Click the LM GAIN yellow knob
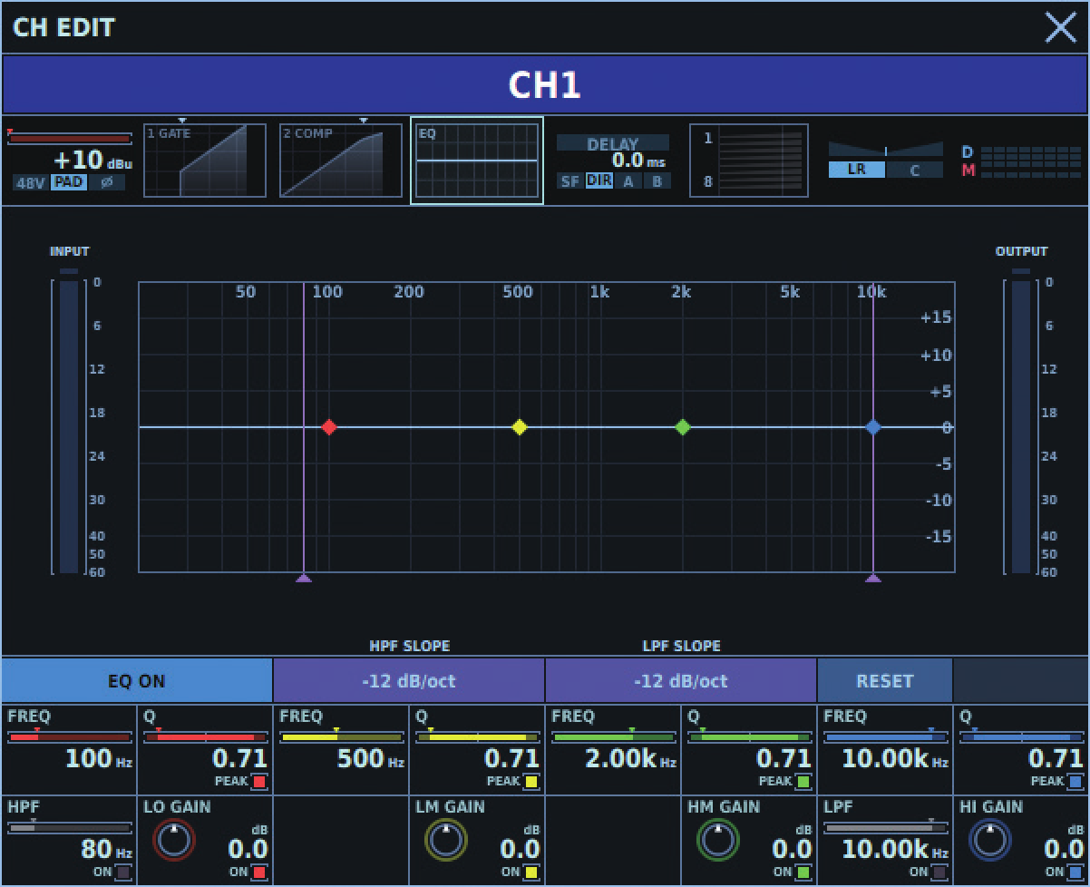The image size is (1090, 887). 445,840
